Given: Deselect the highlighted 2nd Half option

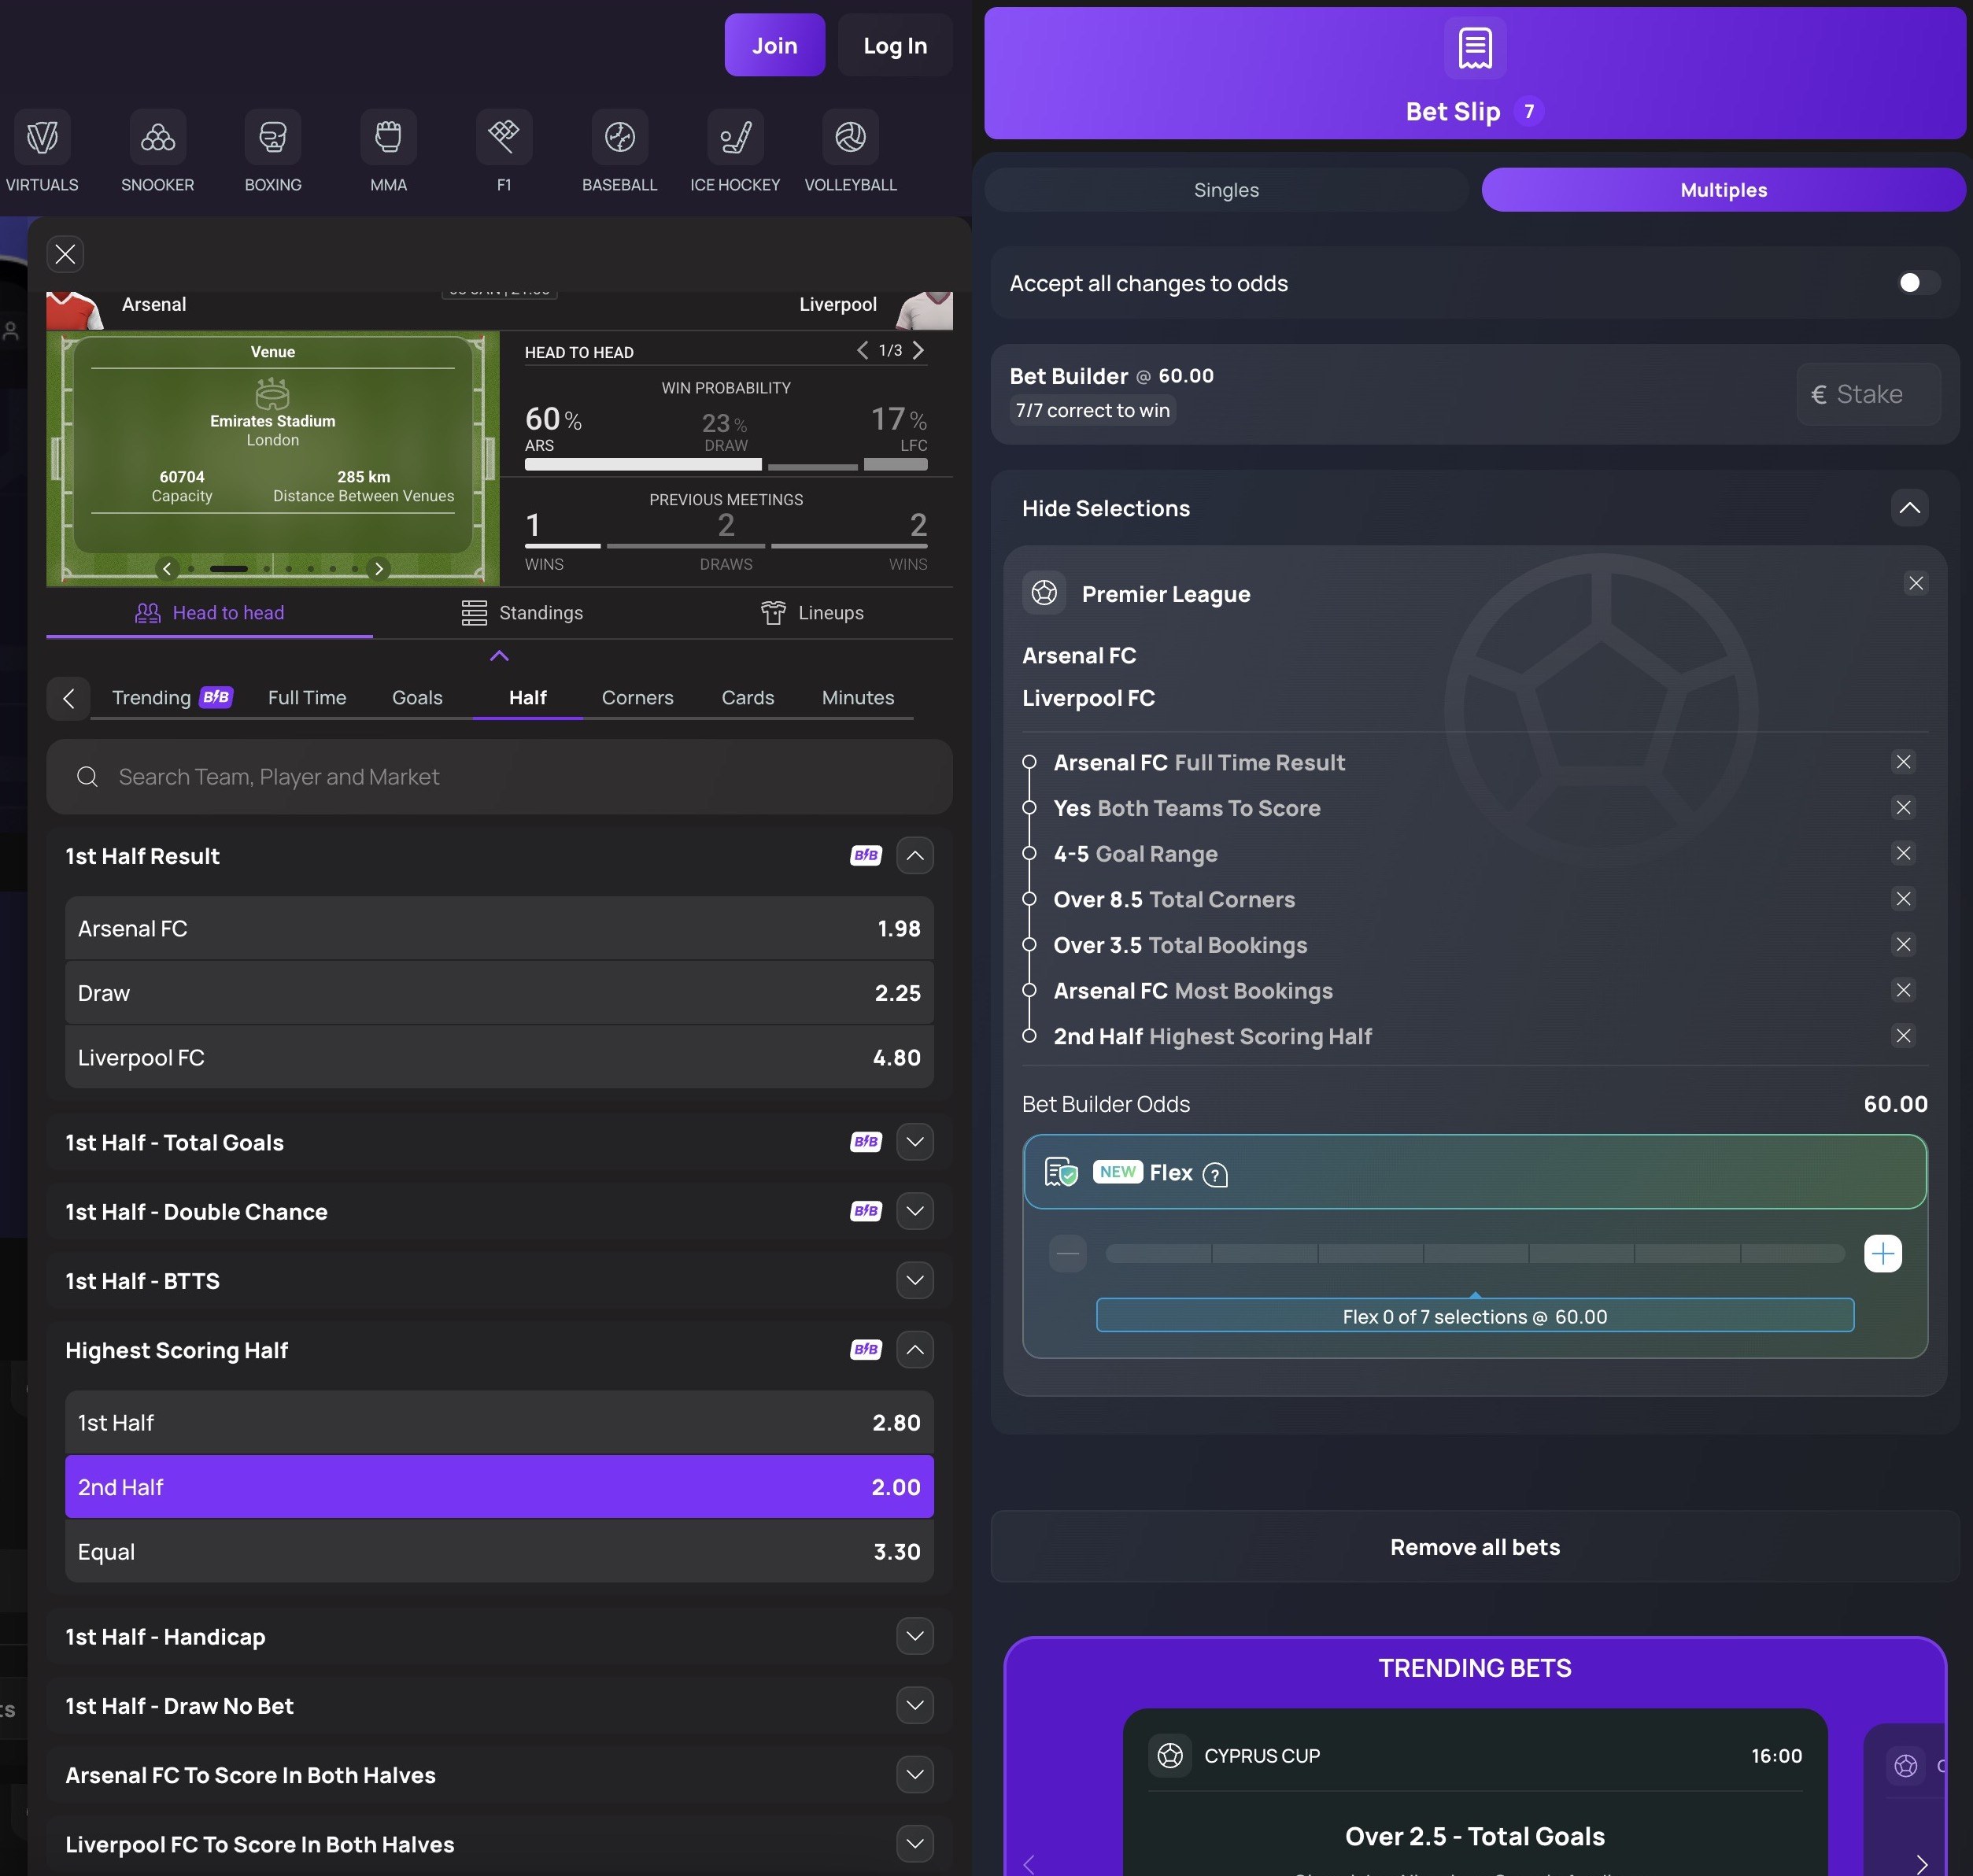Looking at the screenshot, I should point(499,1487).
